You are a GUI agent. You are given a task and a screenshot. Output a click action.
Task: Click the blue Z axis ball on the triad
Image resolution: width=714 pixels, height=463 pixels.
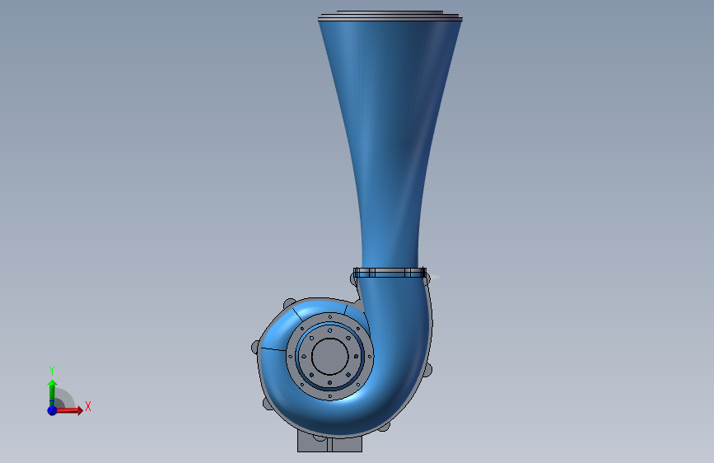(x=53, y=410)
